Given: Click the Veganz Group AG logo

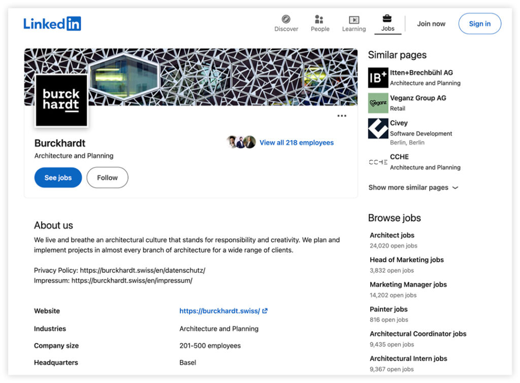Looking at the screenshot, I should [378, 103].
